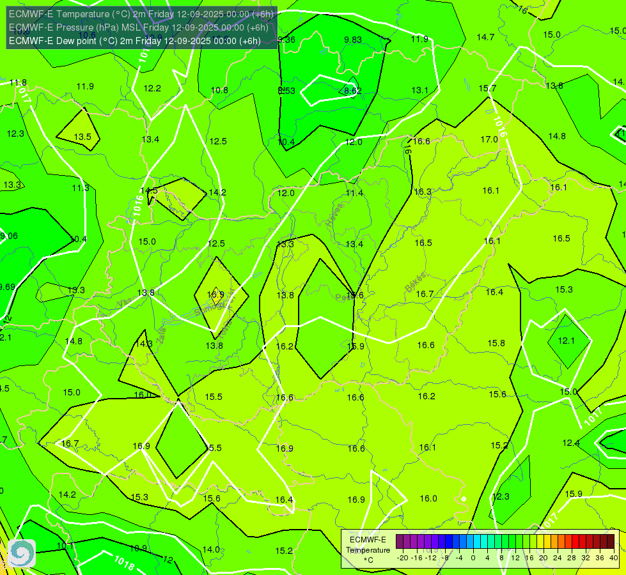Click the temperature value 9.06
The height and width of the screenshot is (575, 626).
pyautogui.click(x=9, y=236)
